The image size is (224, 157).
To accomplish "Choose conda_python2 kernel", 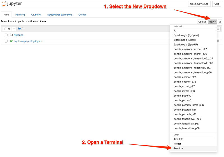I will pyautogui.click(x=193, y=96).
